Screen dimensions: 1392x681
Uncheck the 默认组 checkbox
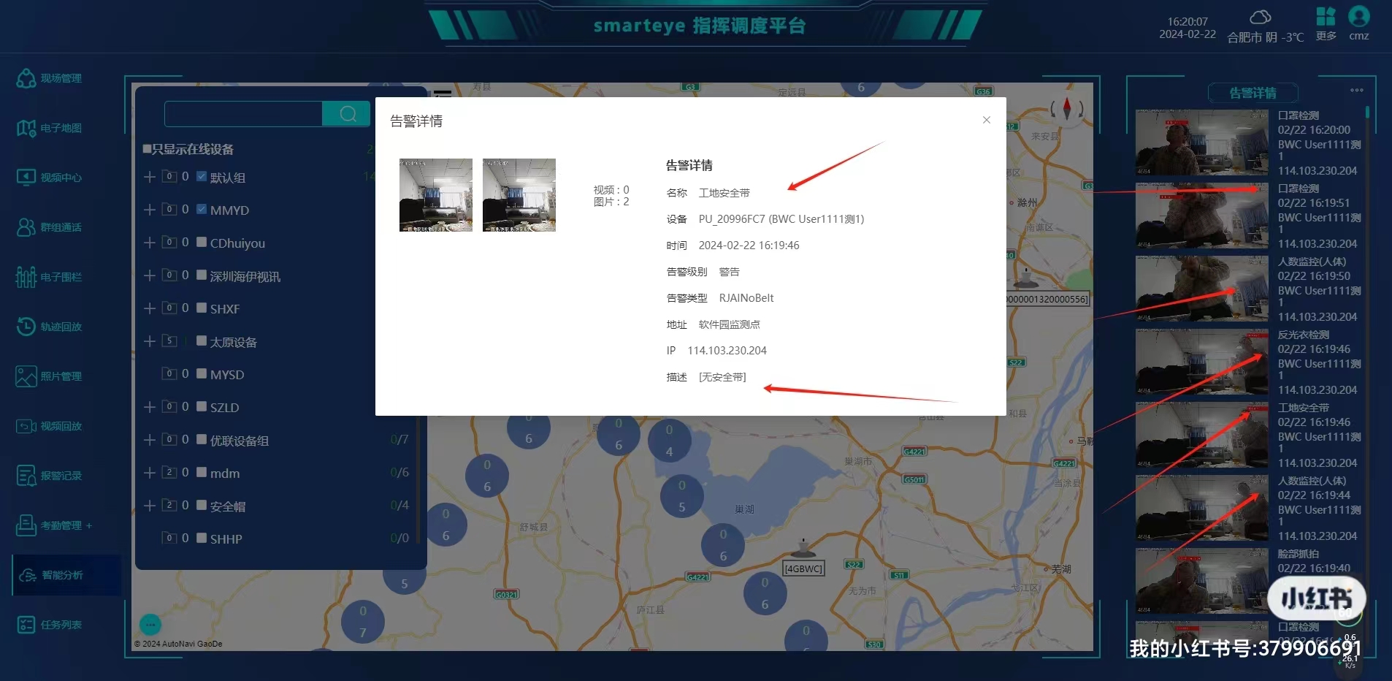pos(202,177)
